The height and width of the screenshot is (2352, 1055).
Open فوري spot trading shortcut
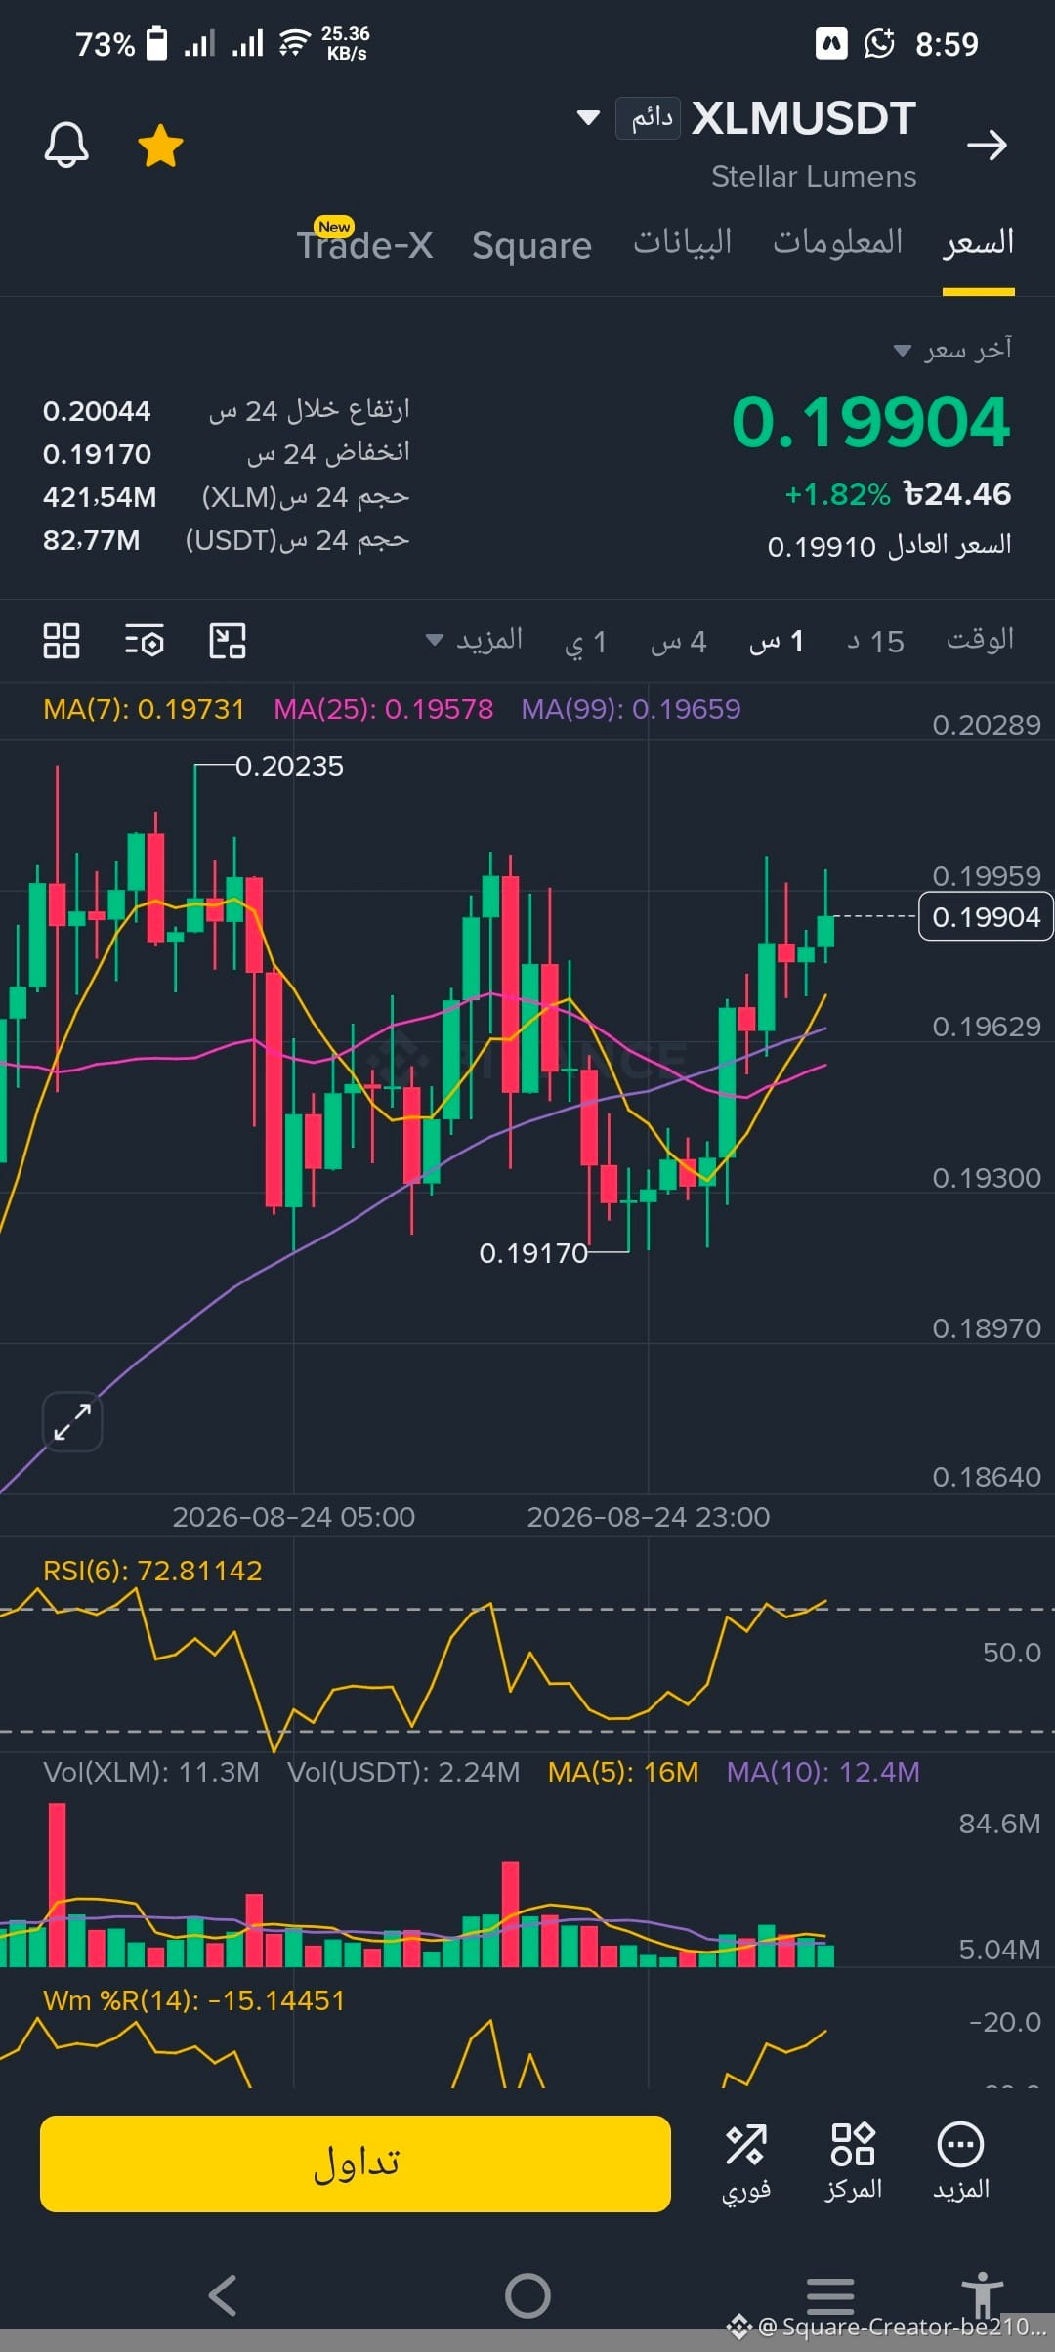pos(746,2163)
